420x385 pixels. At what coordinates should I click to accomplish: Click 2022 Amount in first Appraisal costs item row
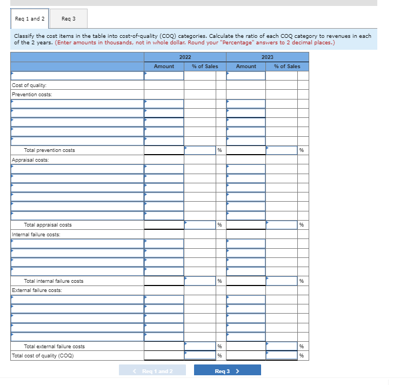click(x=164, y=169)
